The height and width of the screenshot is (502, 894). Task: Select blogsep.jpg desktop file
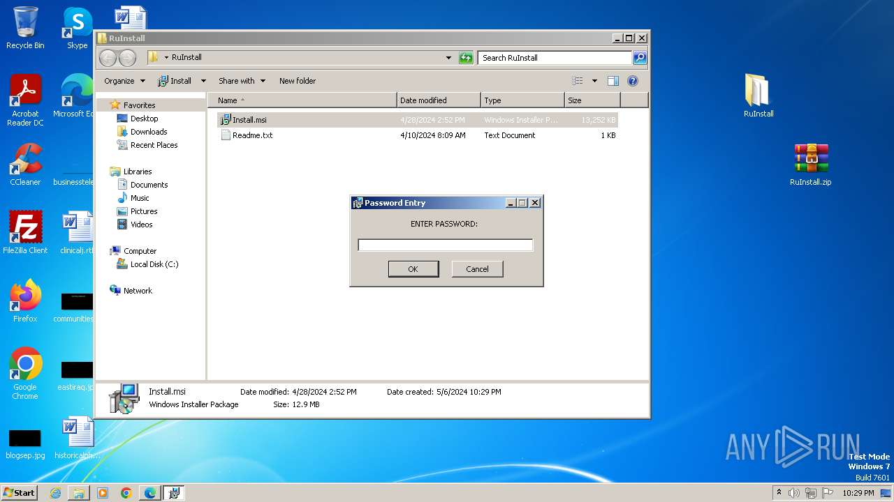click(25, 443)
